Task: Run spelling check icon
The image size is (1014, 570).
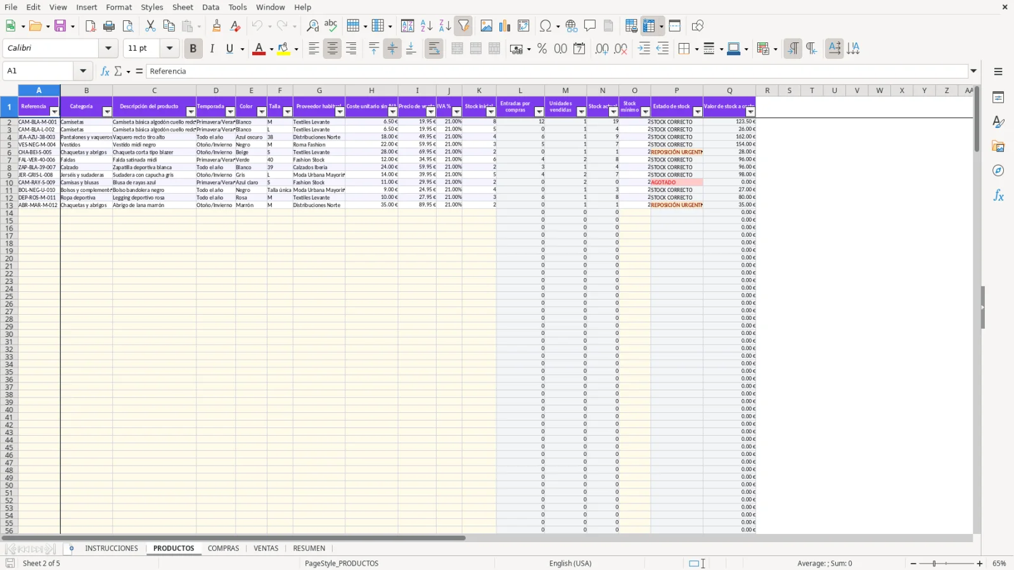Action: 331,26
